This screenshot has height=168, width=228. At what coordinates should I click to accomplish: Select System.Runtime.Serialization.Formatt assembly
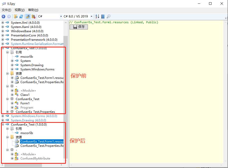tap(37, 44)
